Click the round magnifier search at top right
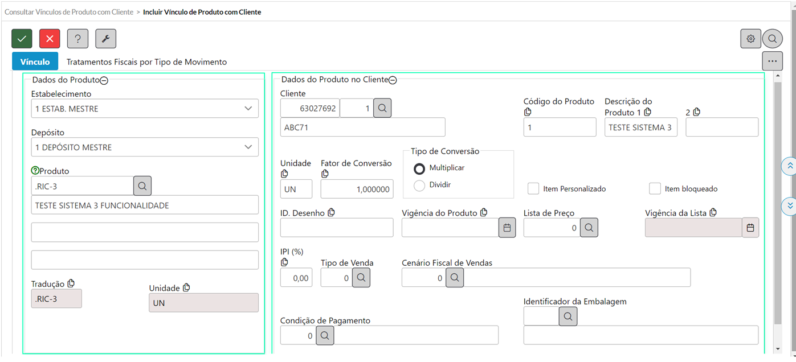The height and width of the screenshot is (362, 796). coord(772,39)
